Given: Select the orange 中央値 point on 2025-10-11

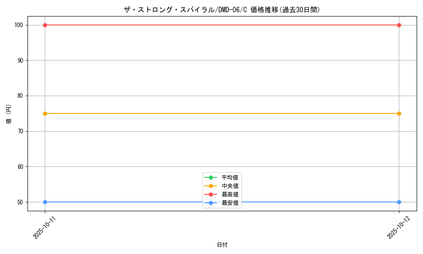Looking at the screenshot, I should pos(45,113).
